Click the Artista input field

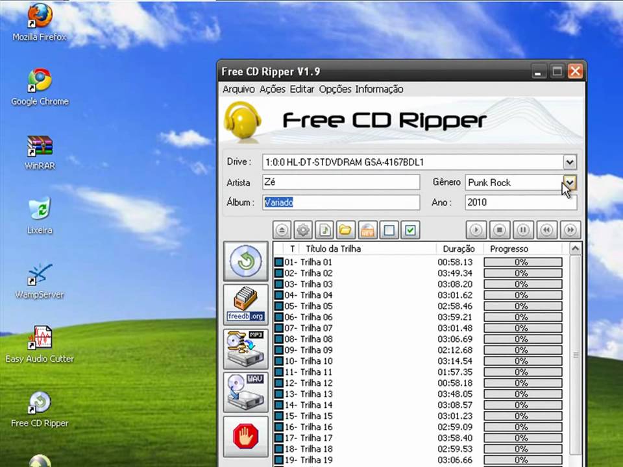point(341,182)
